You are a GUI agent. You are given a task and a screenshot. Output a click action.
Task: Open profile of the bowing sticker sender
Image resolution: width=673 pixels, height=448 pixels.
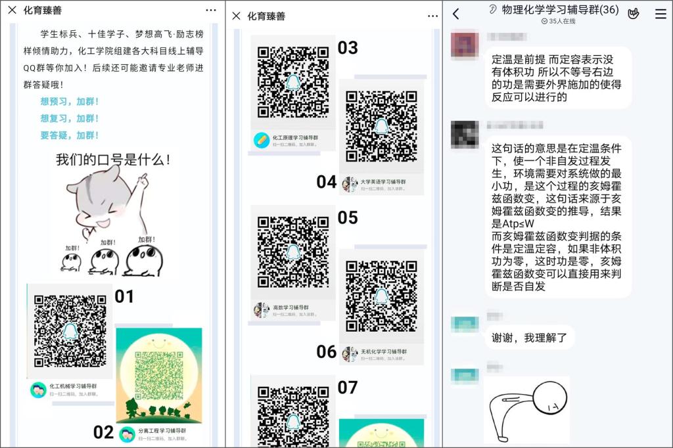tap(465, 376)
